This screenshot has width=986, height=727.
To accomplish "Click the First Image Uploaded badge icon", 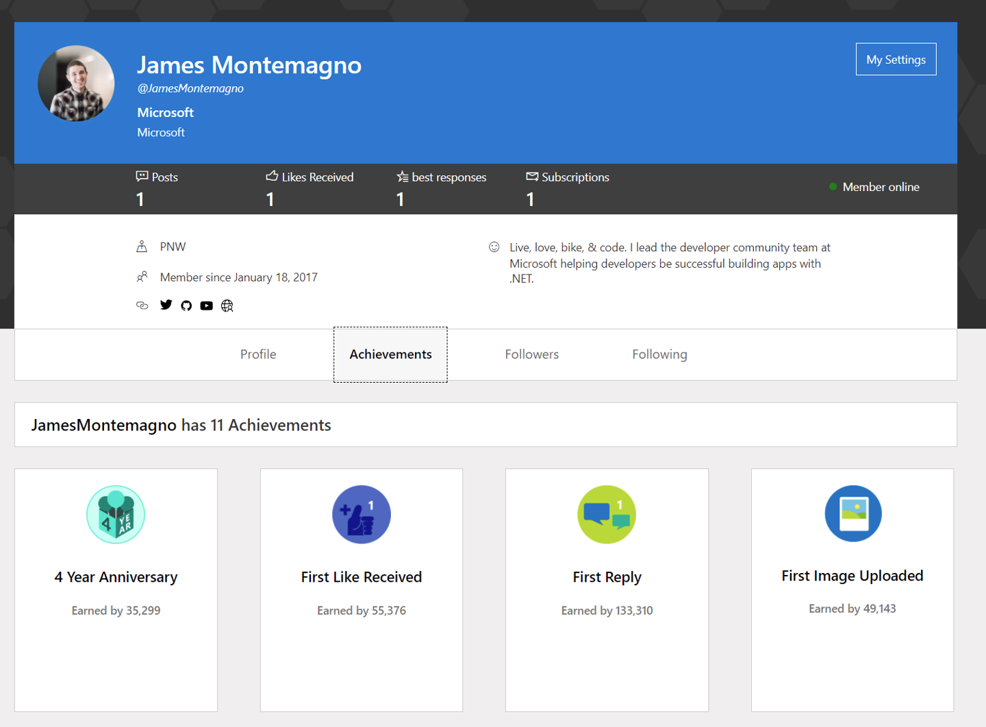I will 852,513.
